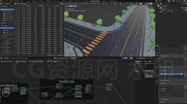
Task: Toggle UVMap active-for-render camera icon
Action: [x=182, y=74]
